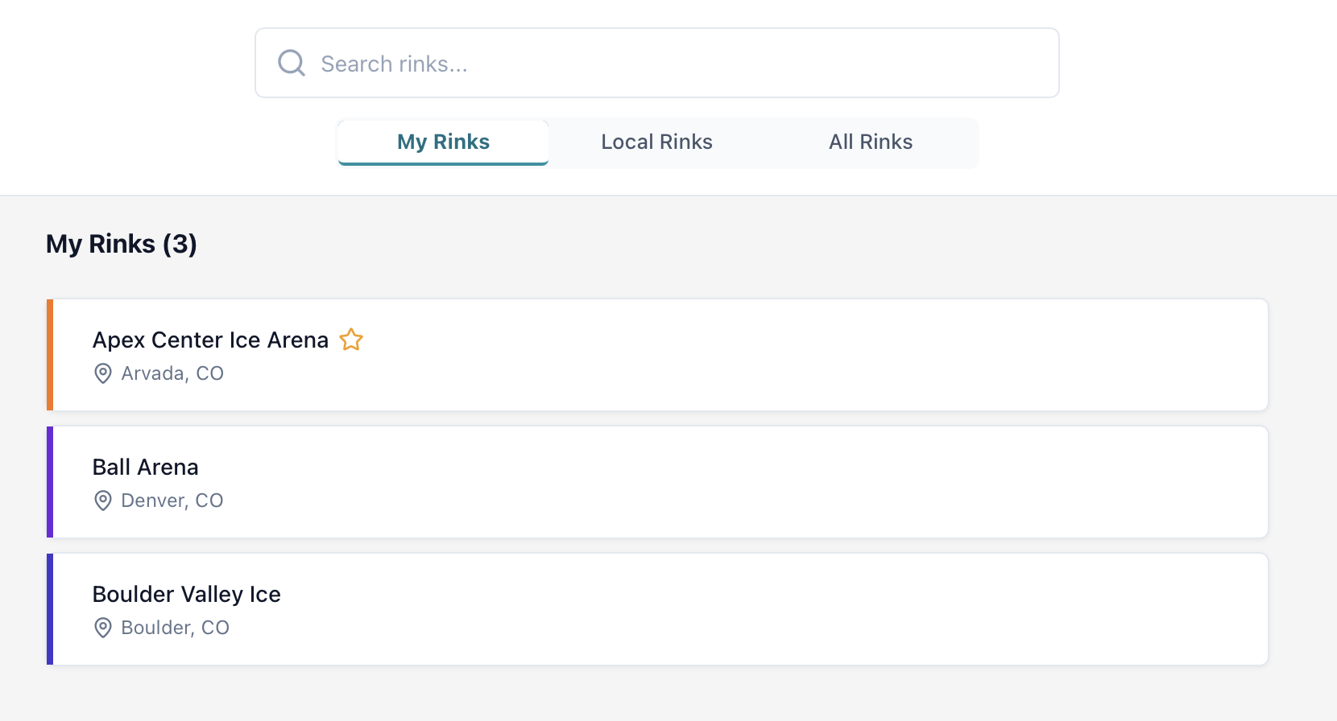Toggle the favorite star on Apex Center
Viewport: 1337px width, 721px height.
click(351, 340)
